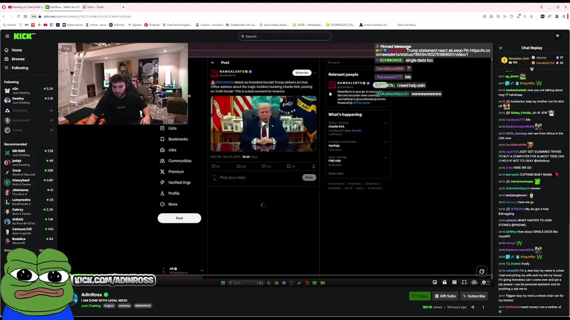Open a new browser tab
570x320 pixels.
point(123,7)
